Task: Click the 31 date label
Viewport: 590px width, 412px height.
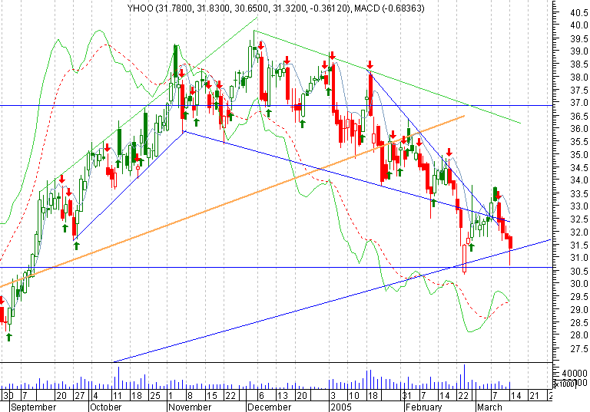Action: 406,395
